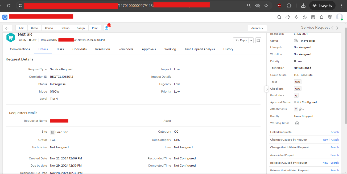Click the Priority Low color indicator in sidebar
Screen dimensions: 347x174
295,61
